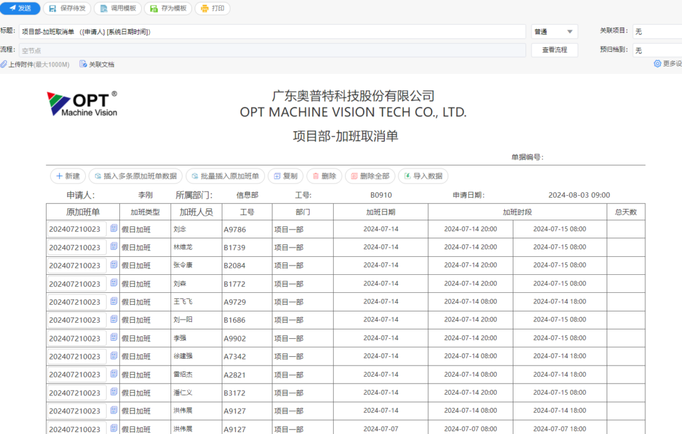This screenshot has height=434, width=682.
Task: Open 调用模板 to load a template
Action: pos(117,9)
